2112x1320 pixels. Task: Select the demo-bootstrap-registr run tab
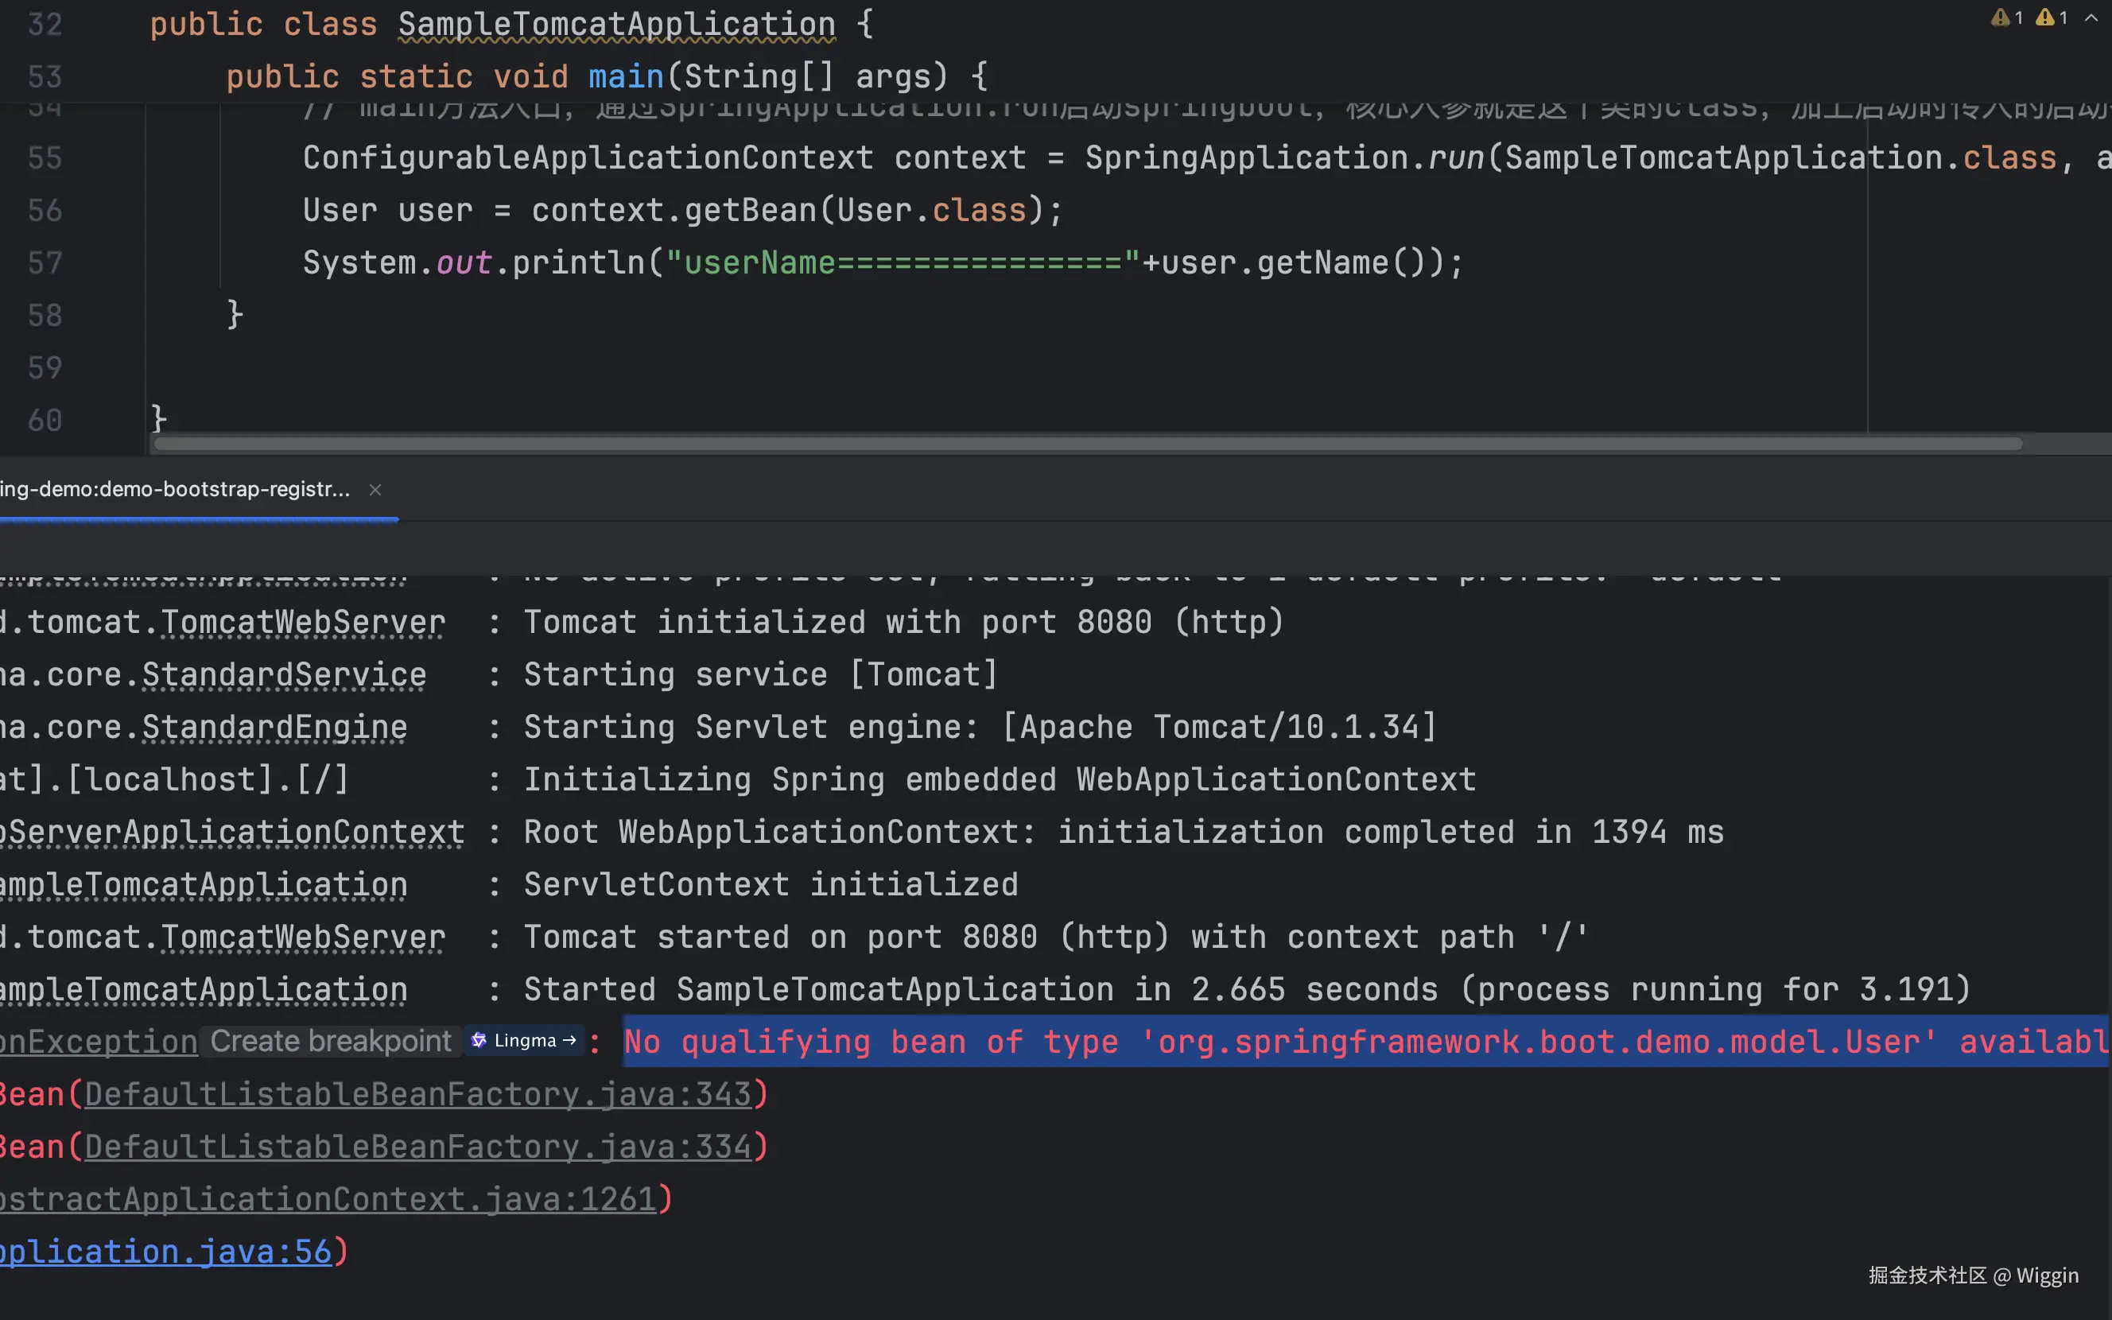175,490
